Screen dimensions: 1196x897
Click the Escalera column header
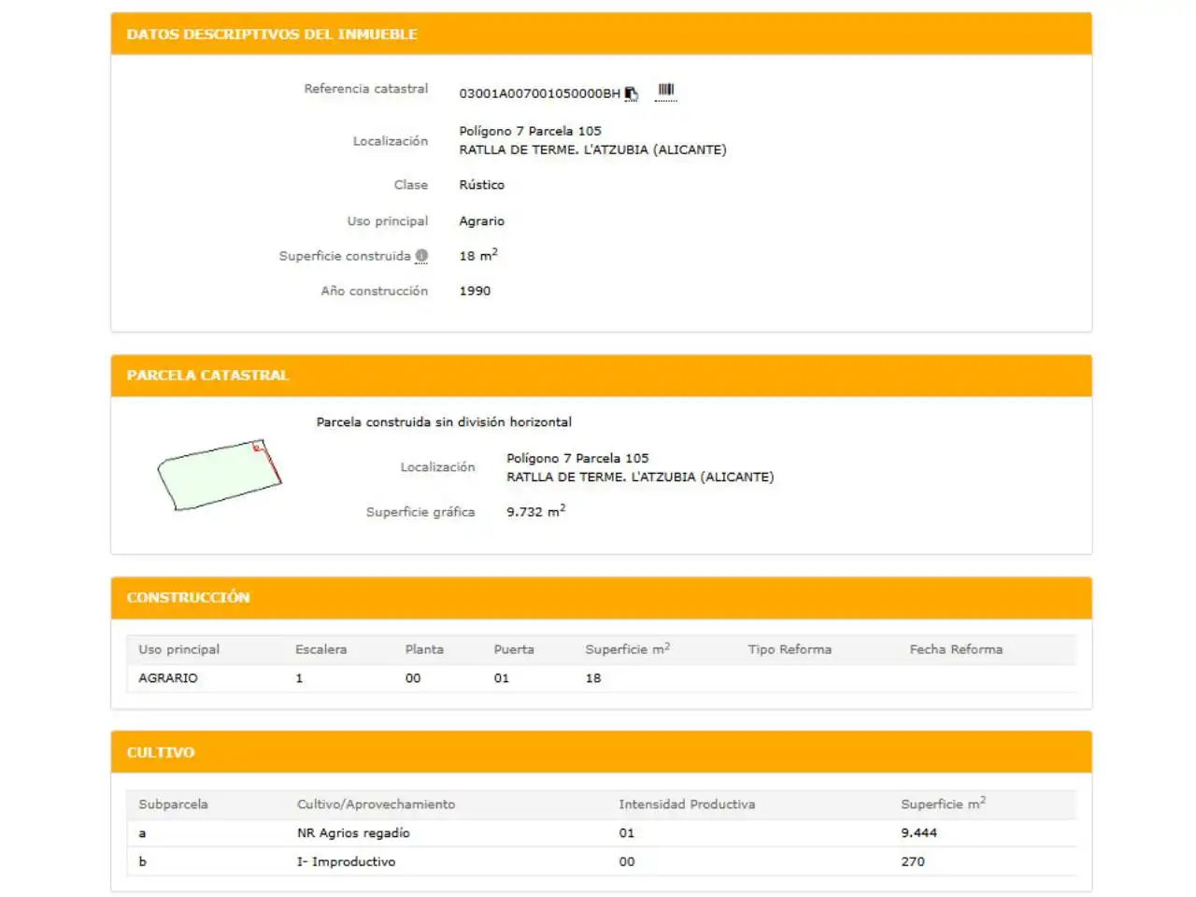coord(320,649)
